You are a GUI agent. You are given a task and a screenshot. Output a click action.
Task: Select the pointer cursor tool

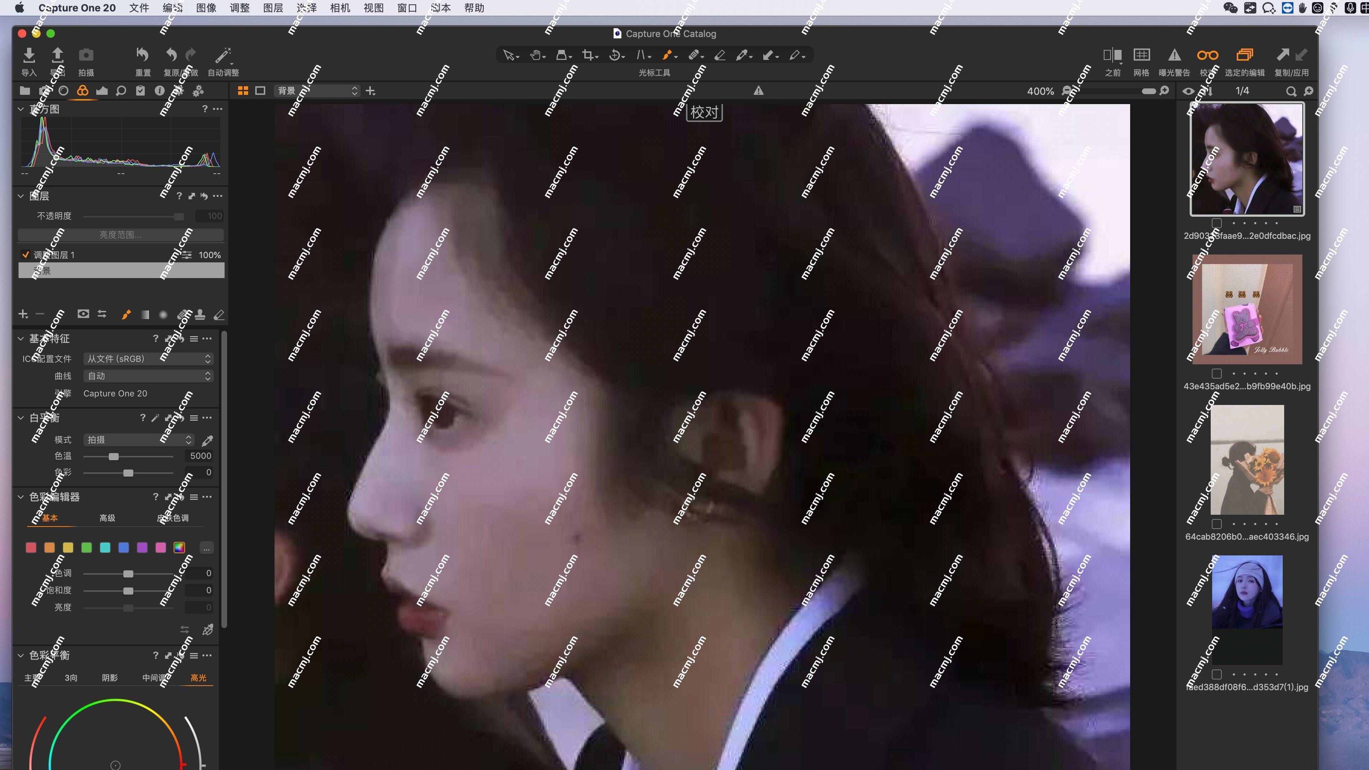pos(509,55)
